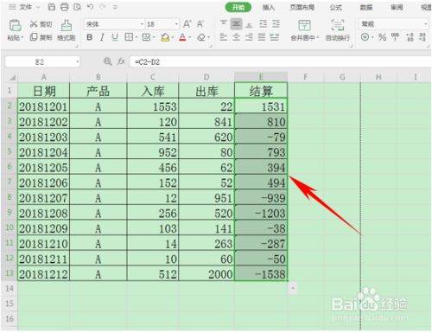This screenshot has height=333, width=432.
Task: Click the decrease indent icon
Action: click(263, 23)
